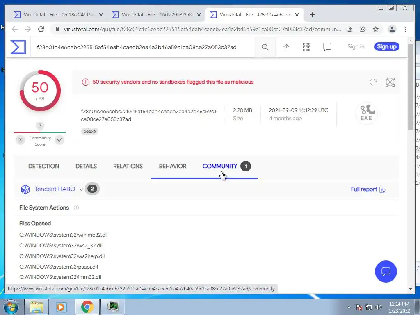Viewport: 420px width, 315px height.
Task: Click the upload file icon
Action: click(x=286, y=47)
